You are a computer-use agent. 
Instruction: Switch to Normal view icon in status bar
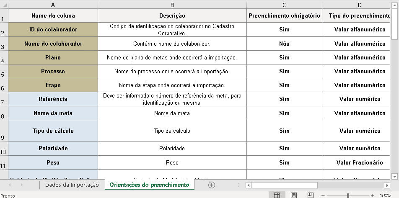(x=277, y=195)
